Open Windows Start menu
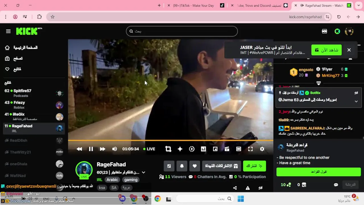 point(241,198)
